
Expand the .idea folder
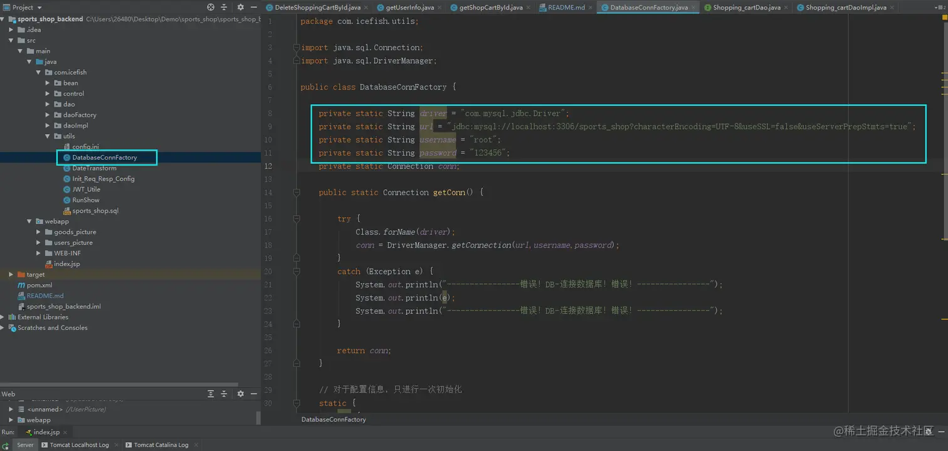coord(11,29)
